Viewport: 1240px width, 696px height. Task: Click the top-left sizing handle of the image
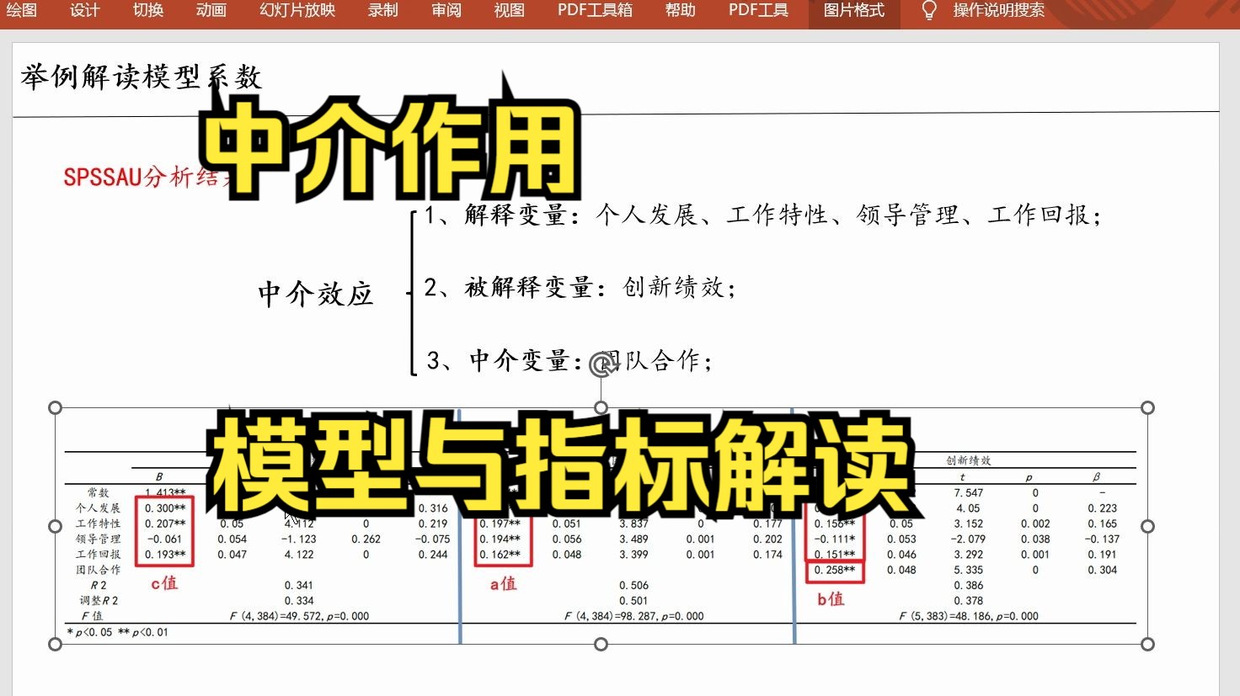[x=56, y=408]
